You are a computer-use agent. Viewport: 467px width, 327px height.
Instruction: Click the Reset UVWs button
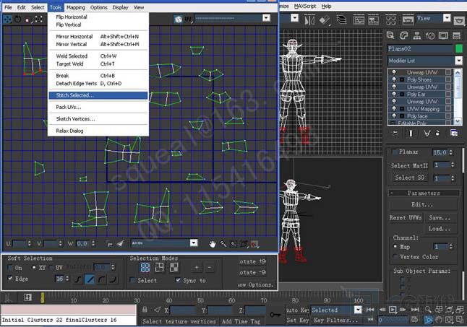[x=406, y=217]
